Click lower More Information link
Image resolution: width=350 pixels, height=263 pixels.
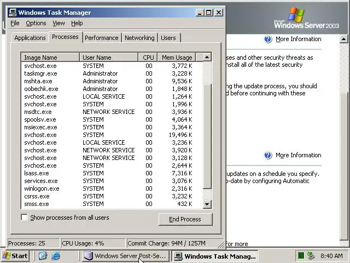(x=298, y=155)
